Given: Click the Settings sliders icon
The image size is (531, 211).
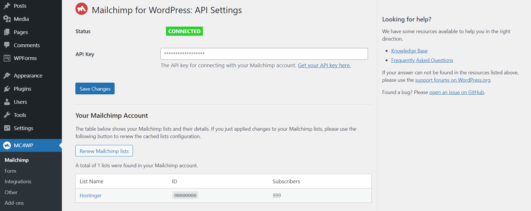Looking at the screenshot, I should tap(7, 128).
